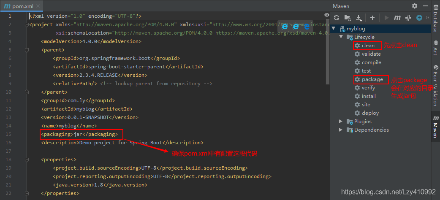The width and height of the screenshot is (440, 200).
Task: Select the pom.xml editor tab
Action: 22,6
